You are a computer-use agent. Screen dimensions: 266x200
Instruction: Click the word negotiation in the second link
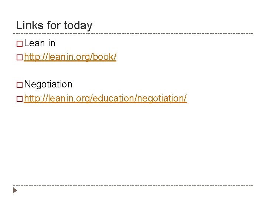pos(160,99)
